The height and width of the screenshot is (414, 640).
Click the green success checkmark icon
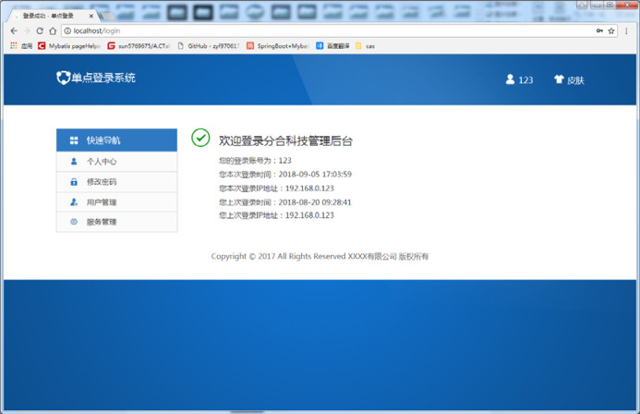pos(200,138)
